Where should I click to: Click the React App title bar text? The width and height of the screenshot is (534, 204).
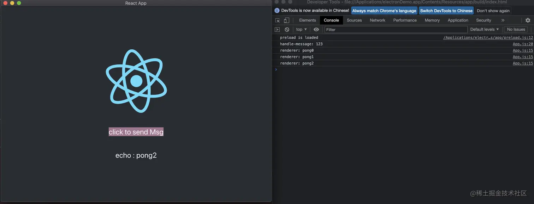click(x=136, y=3)
